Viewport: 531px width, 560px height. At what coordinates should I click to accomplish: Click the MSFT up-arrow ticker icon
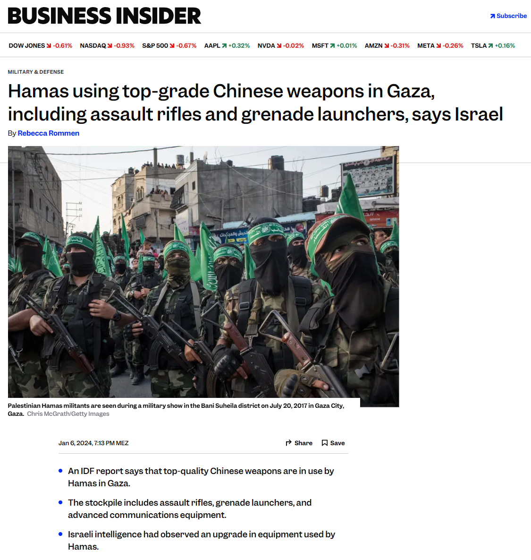(332, 46)
